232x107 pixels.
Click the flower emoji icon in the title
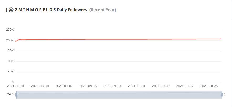(11, 10)
